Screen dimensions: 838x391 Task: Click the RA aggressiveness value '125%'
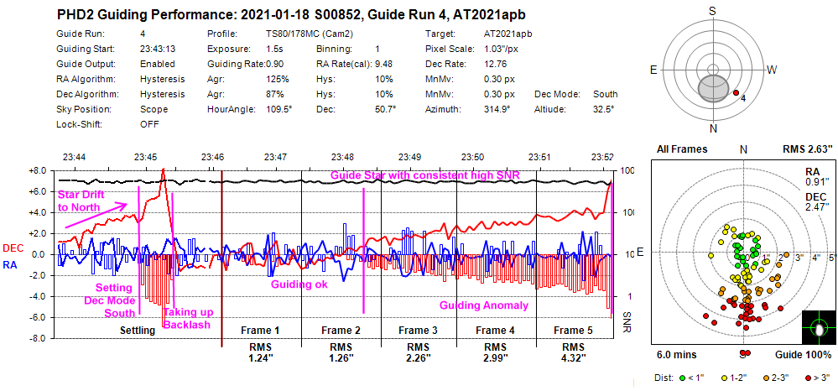point(278,79)
